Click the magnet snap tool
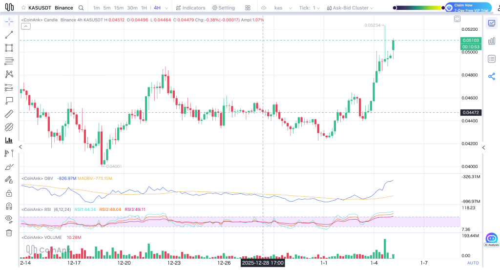This screenshot has height=270, width=500. tap(9, 206)
